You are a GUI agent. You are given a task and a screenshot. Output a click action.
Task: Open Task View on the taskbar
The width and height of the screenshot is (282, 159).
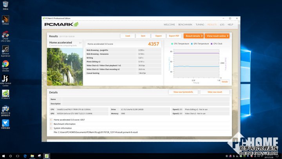pos(18,156)
